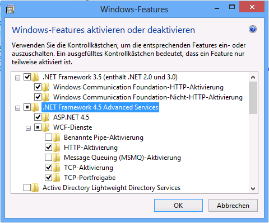
Task: Uncheck the TCP-Aktivierung checkbox
Action: tap(48, 168)
